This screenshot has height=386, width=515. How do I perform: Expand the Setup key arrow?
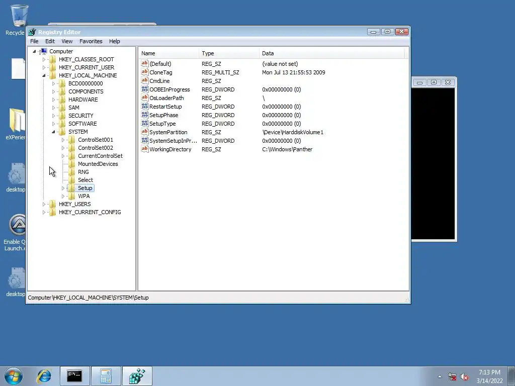point(63,188)
